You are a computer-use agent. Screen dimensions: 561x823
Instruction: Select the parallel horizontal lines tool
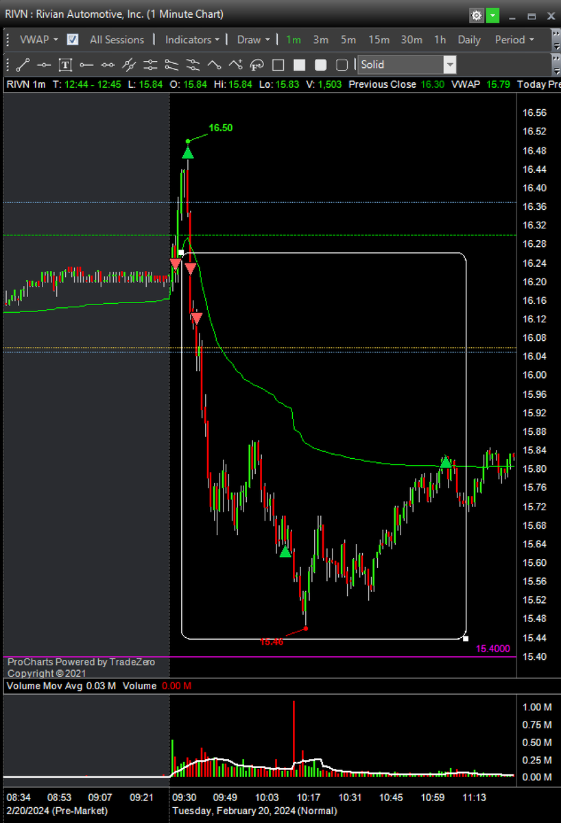pos(150,65)
